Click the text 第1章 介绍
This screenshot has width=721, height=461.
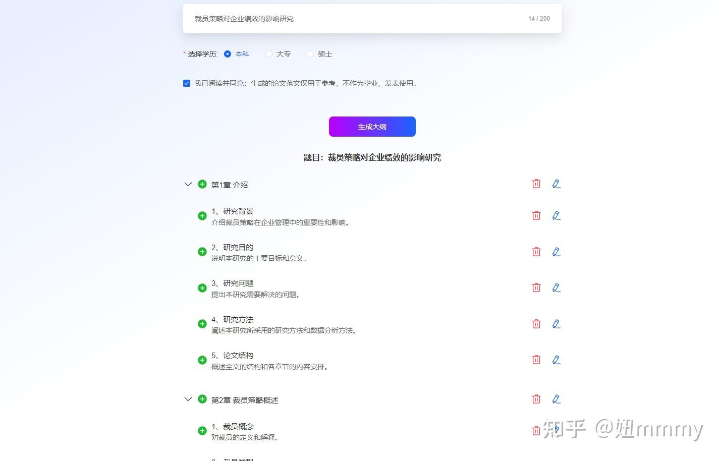(230, 185)
